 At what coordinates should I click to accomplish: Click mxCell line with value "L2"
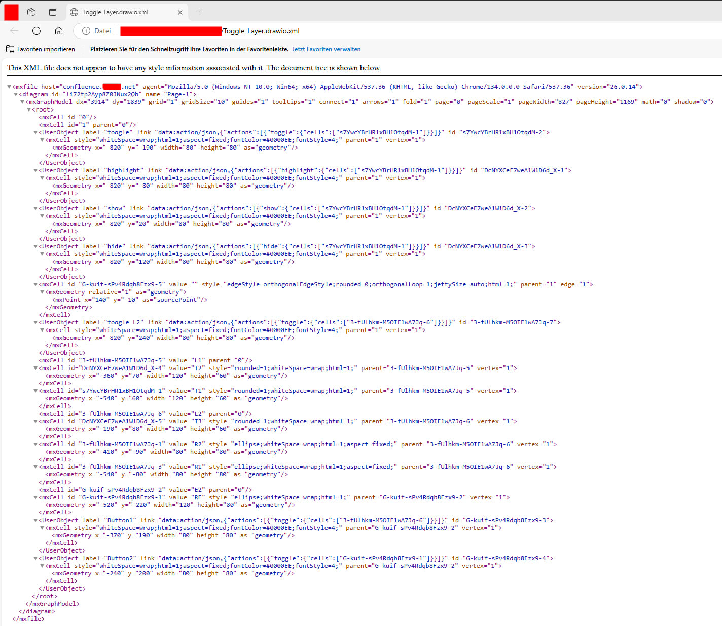click(x=146, y=414)
